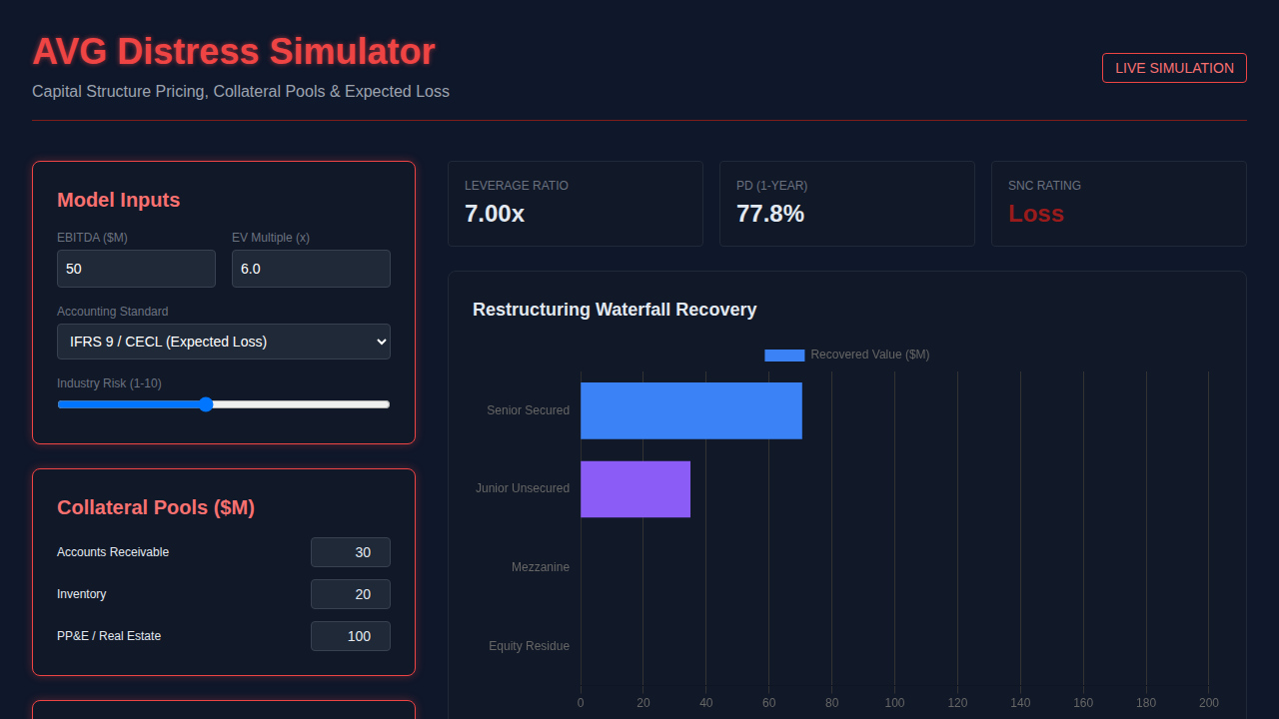
Task: Click the PD (1-Year) card
Action: point(846,204)
